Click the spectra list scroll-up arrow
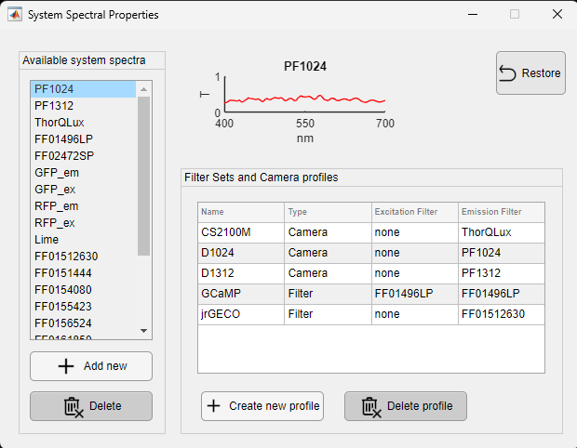Screen dimensions: 577x448 point(144,89)
